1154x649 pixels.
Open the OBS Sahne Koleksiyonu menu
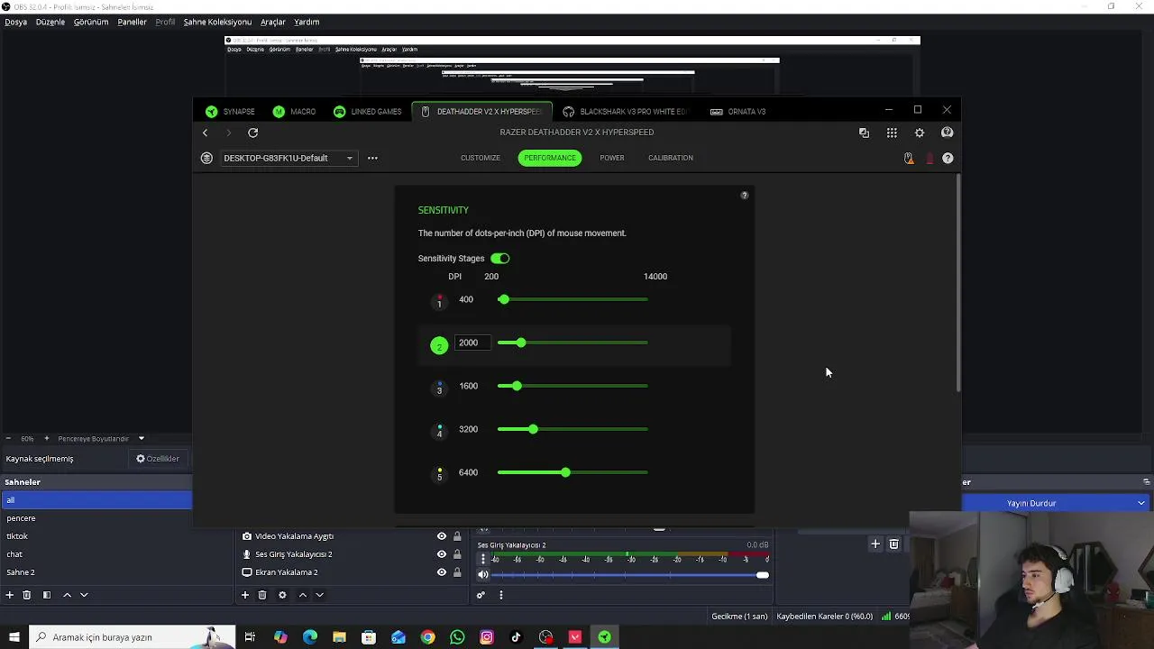tap(217, 22)
